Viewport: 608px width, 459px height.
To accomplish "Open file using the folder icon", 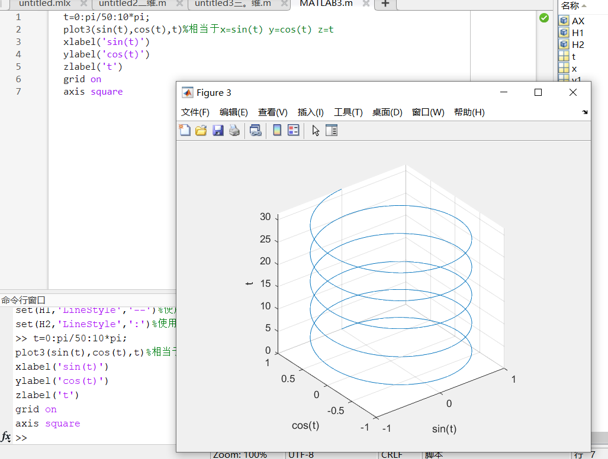I will [x=201, y=130].
